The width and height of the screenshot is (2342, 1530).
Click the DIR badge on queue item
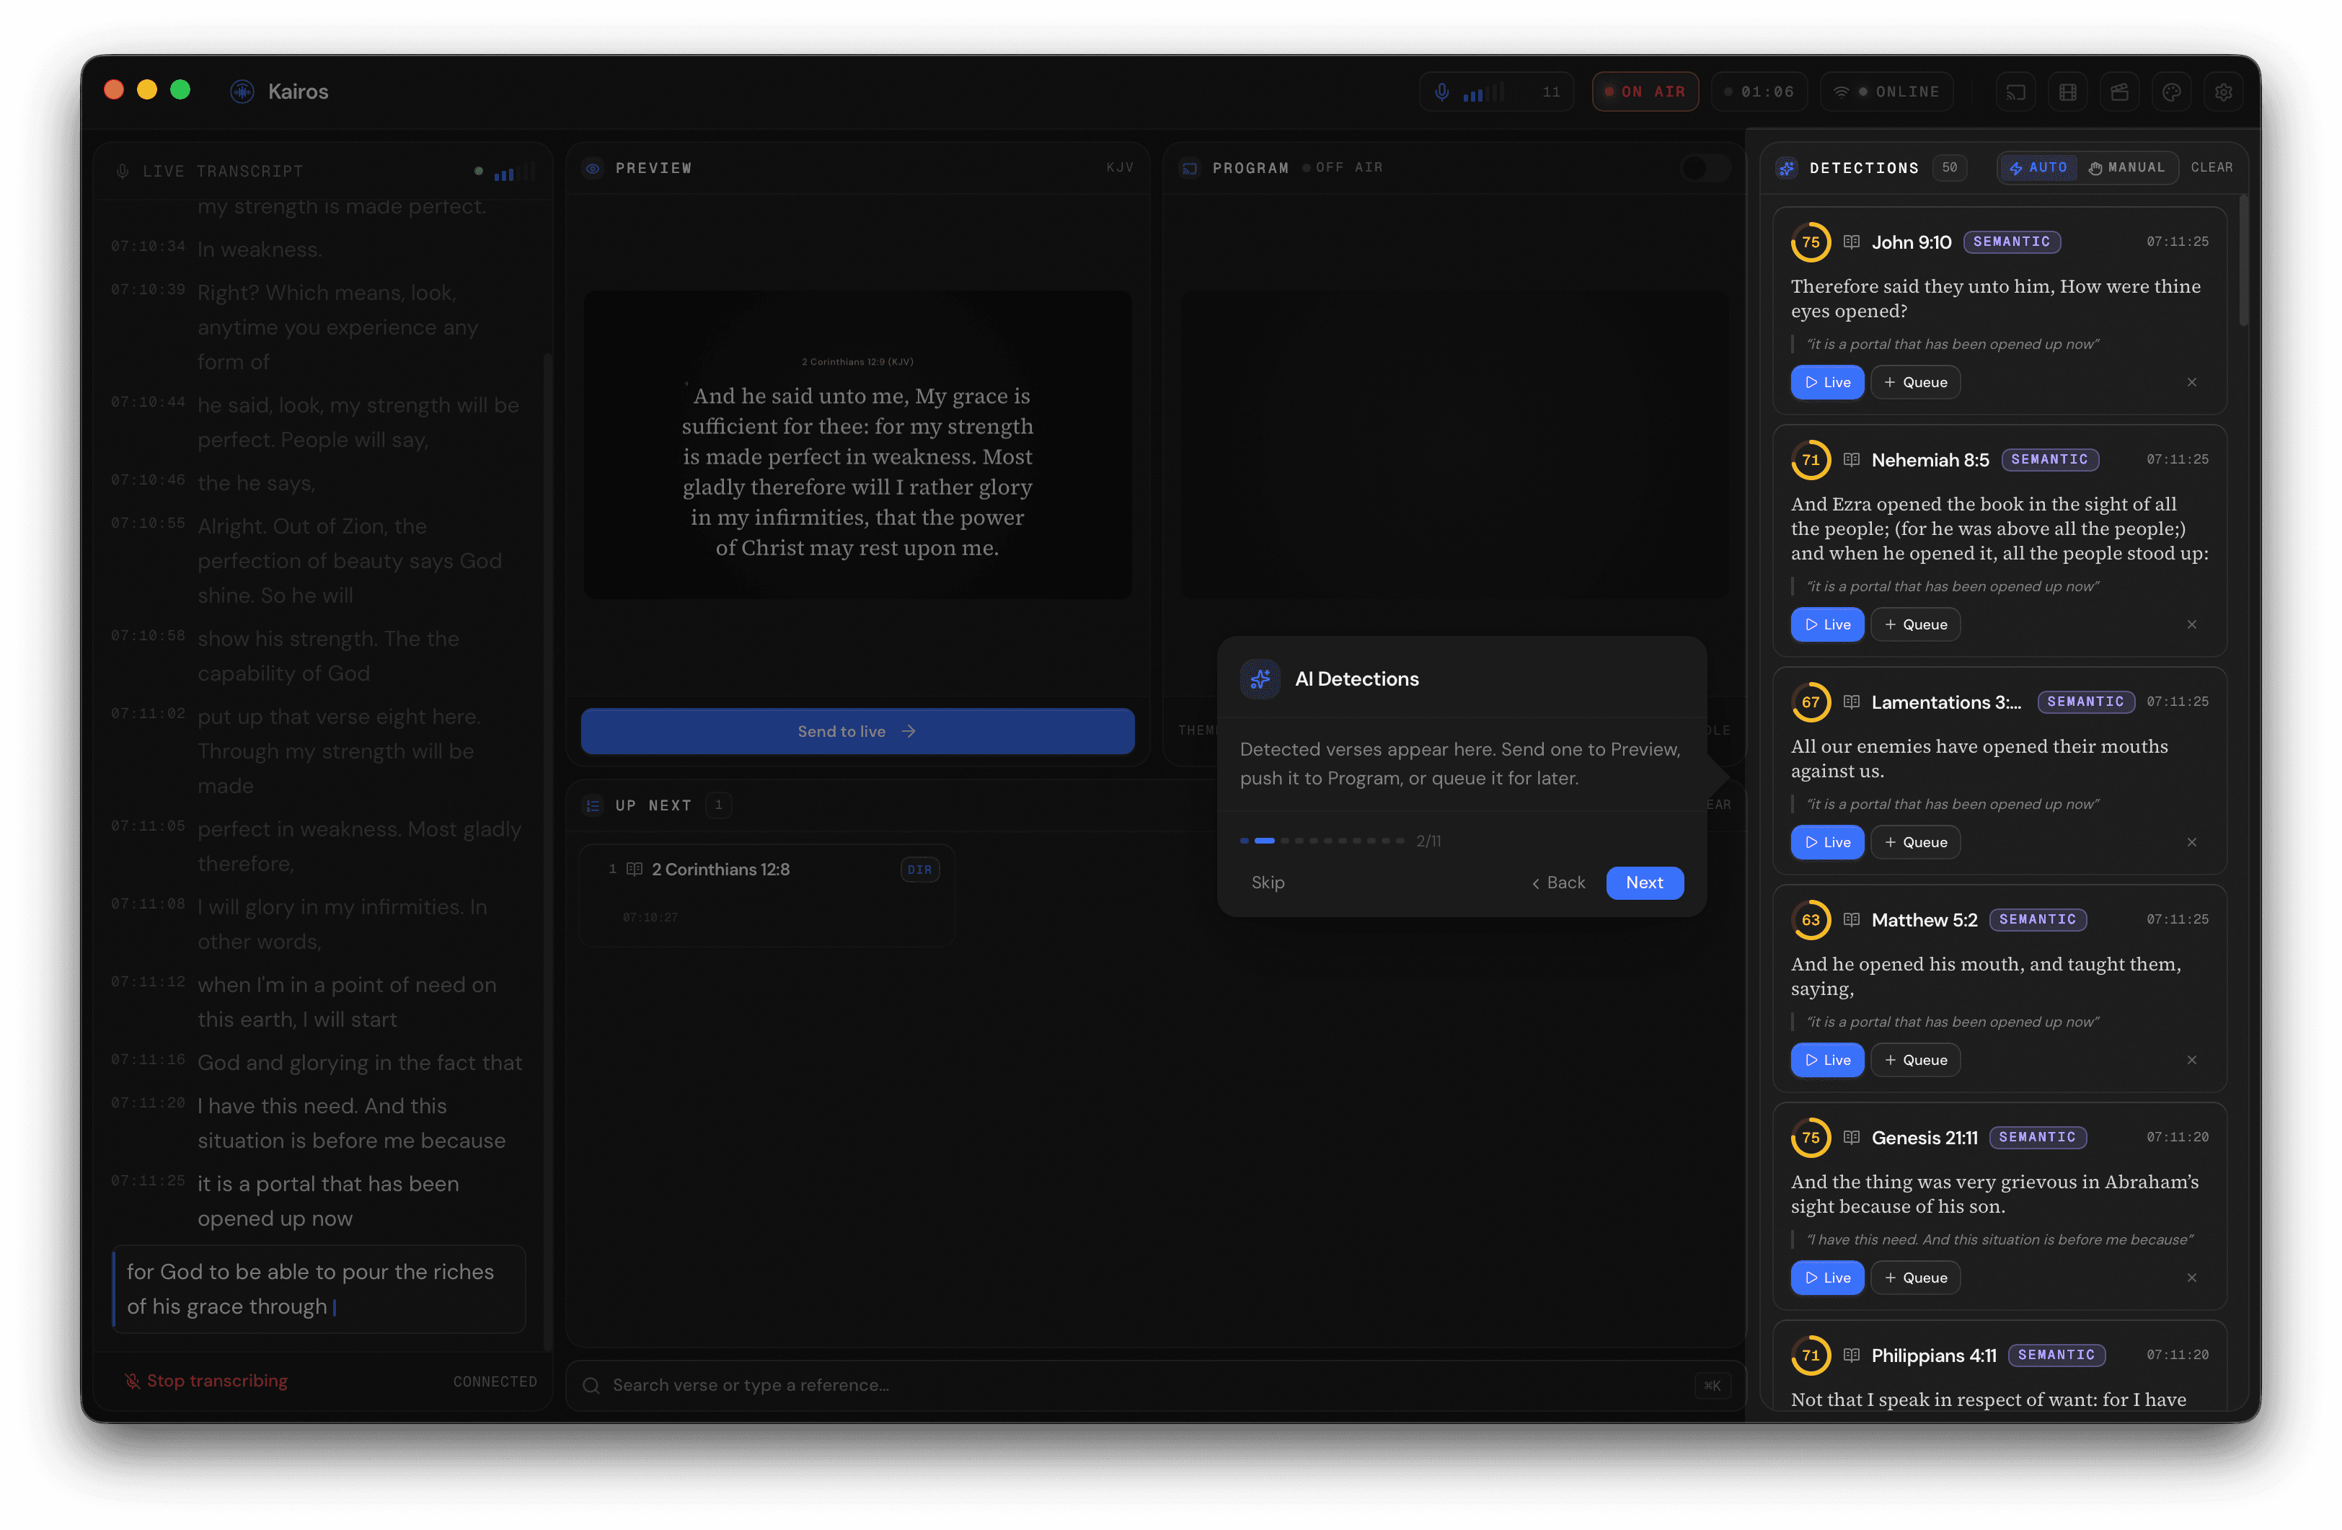click(919, 869)
